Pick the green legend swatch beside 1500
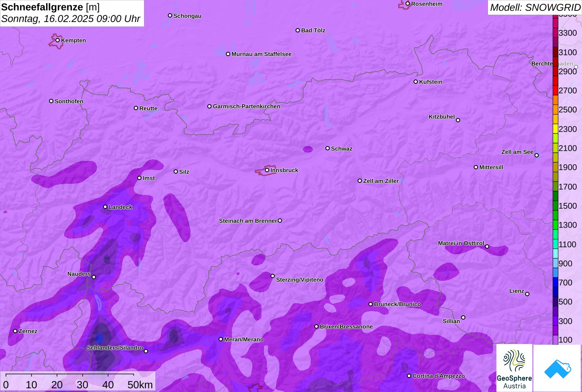Image resolution: width=582 pixels, height=392 pixels. 555,206
